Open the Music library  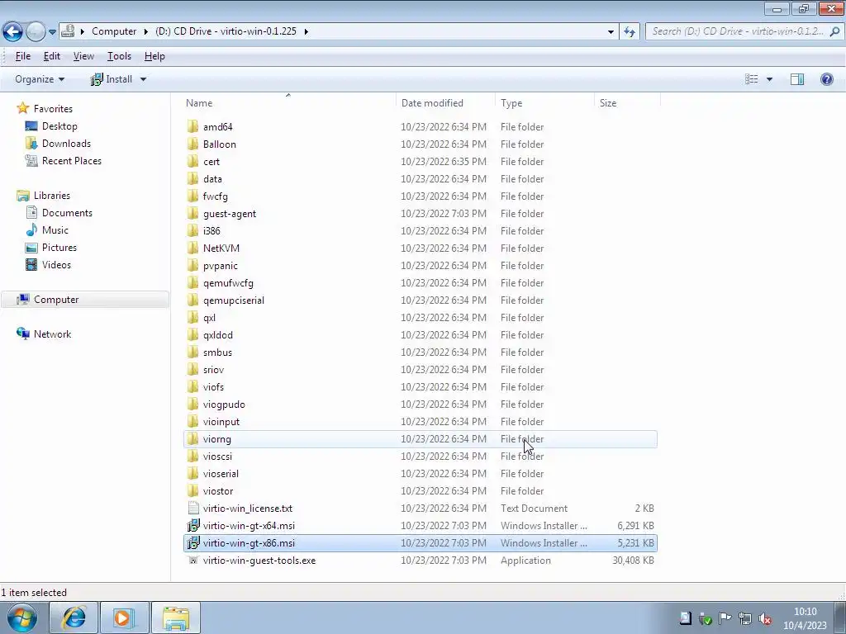point(55,230)
